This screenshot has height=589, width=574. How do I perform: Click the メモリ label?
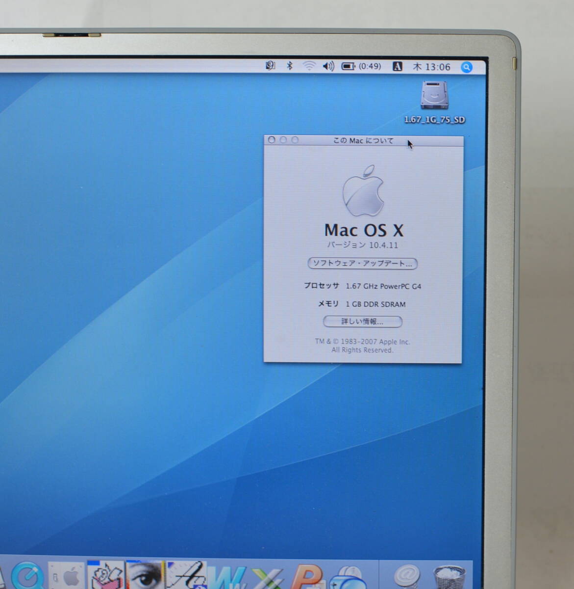[x=328, y=304]
